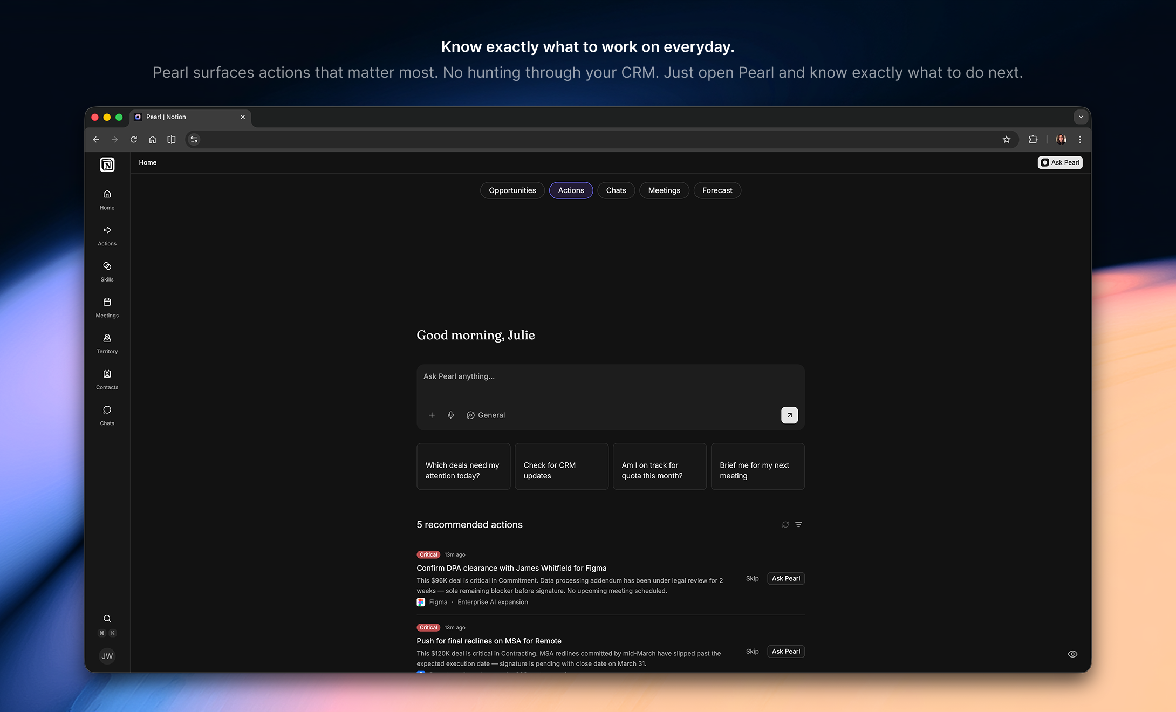Open the JW user avatar menu
This screenshot has height=712, width=1176.
point(107,656)
